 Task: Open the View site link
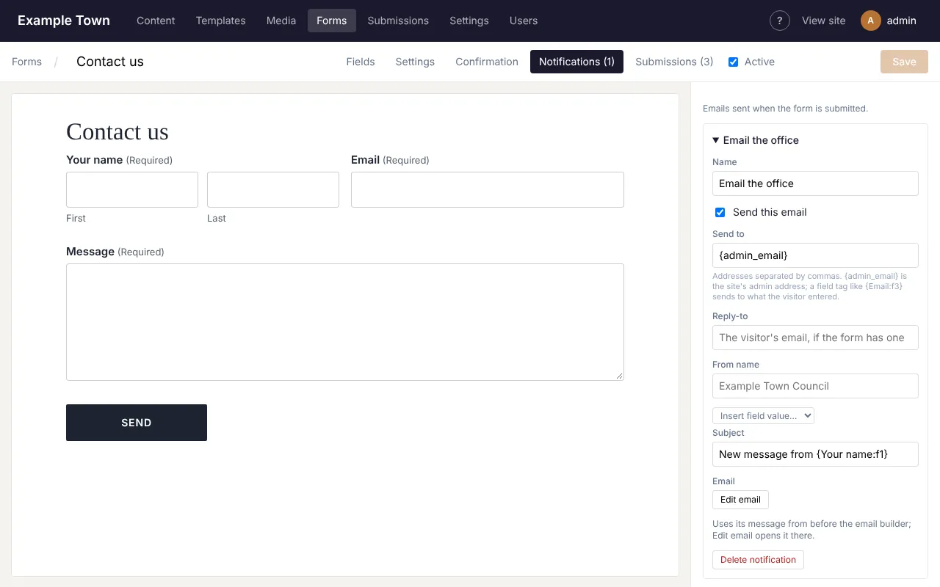[824, 21]
